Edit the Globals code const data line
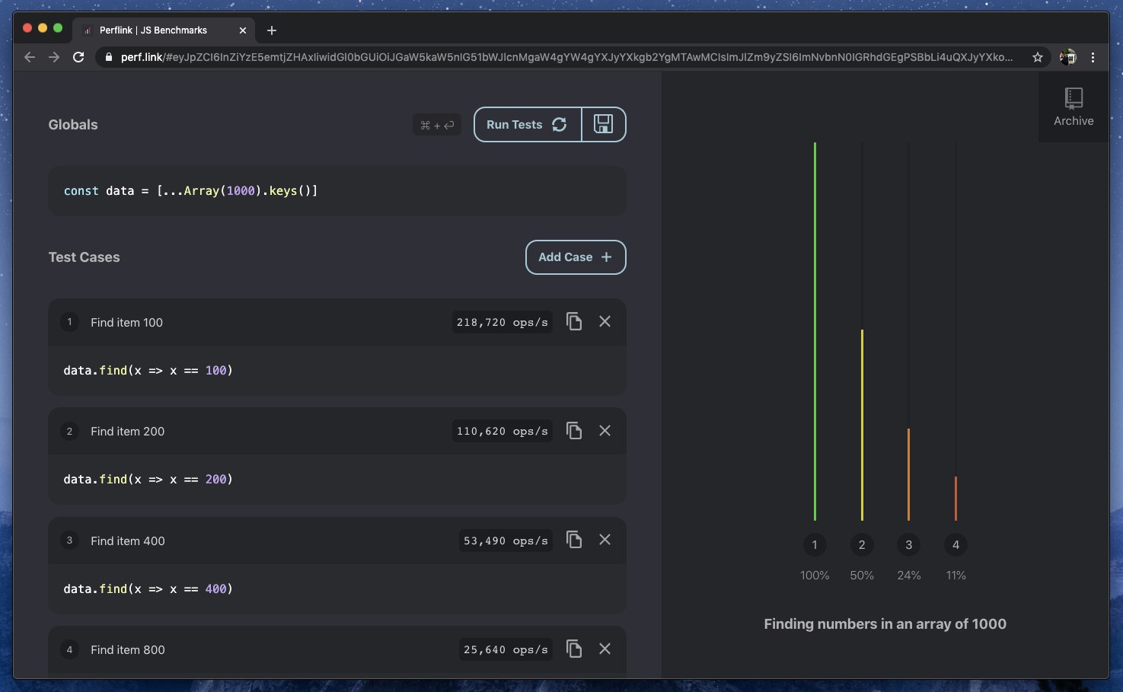Screen dimensions: 1123x692 tap(337, 191)
